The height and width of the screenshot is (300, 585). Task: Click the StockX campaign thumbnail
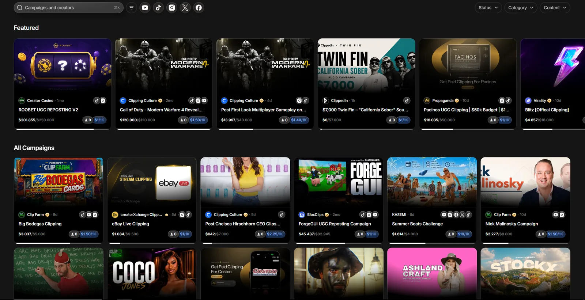point(525,273)
